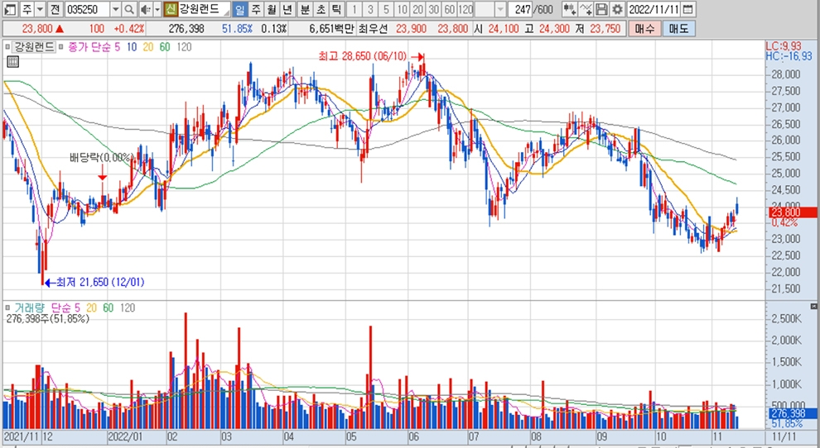Screen dimensions: 820x448
Task: Click the 강원랜드 chart legend label
Action: (x=34, y=47)
